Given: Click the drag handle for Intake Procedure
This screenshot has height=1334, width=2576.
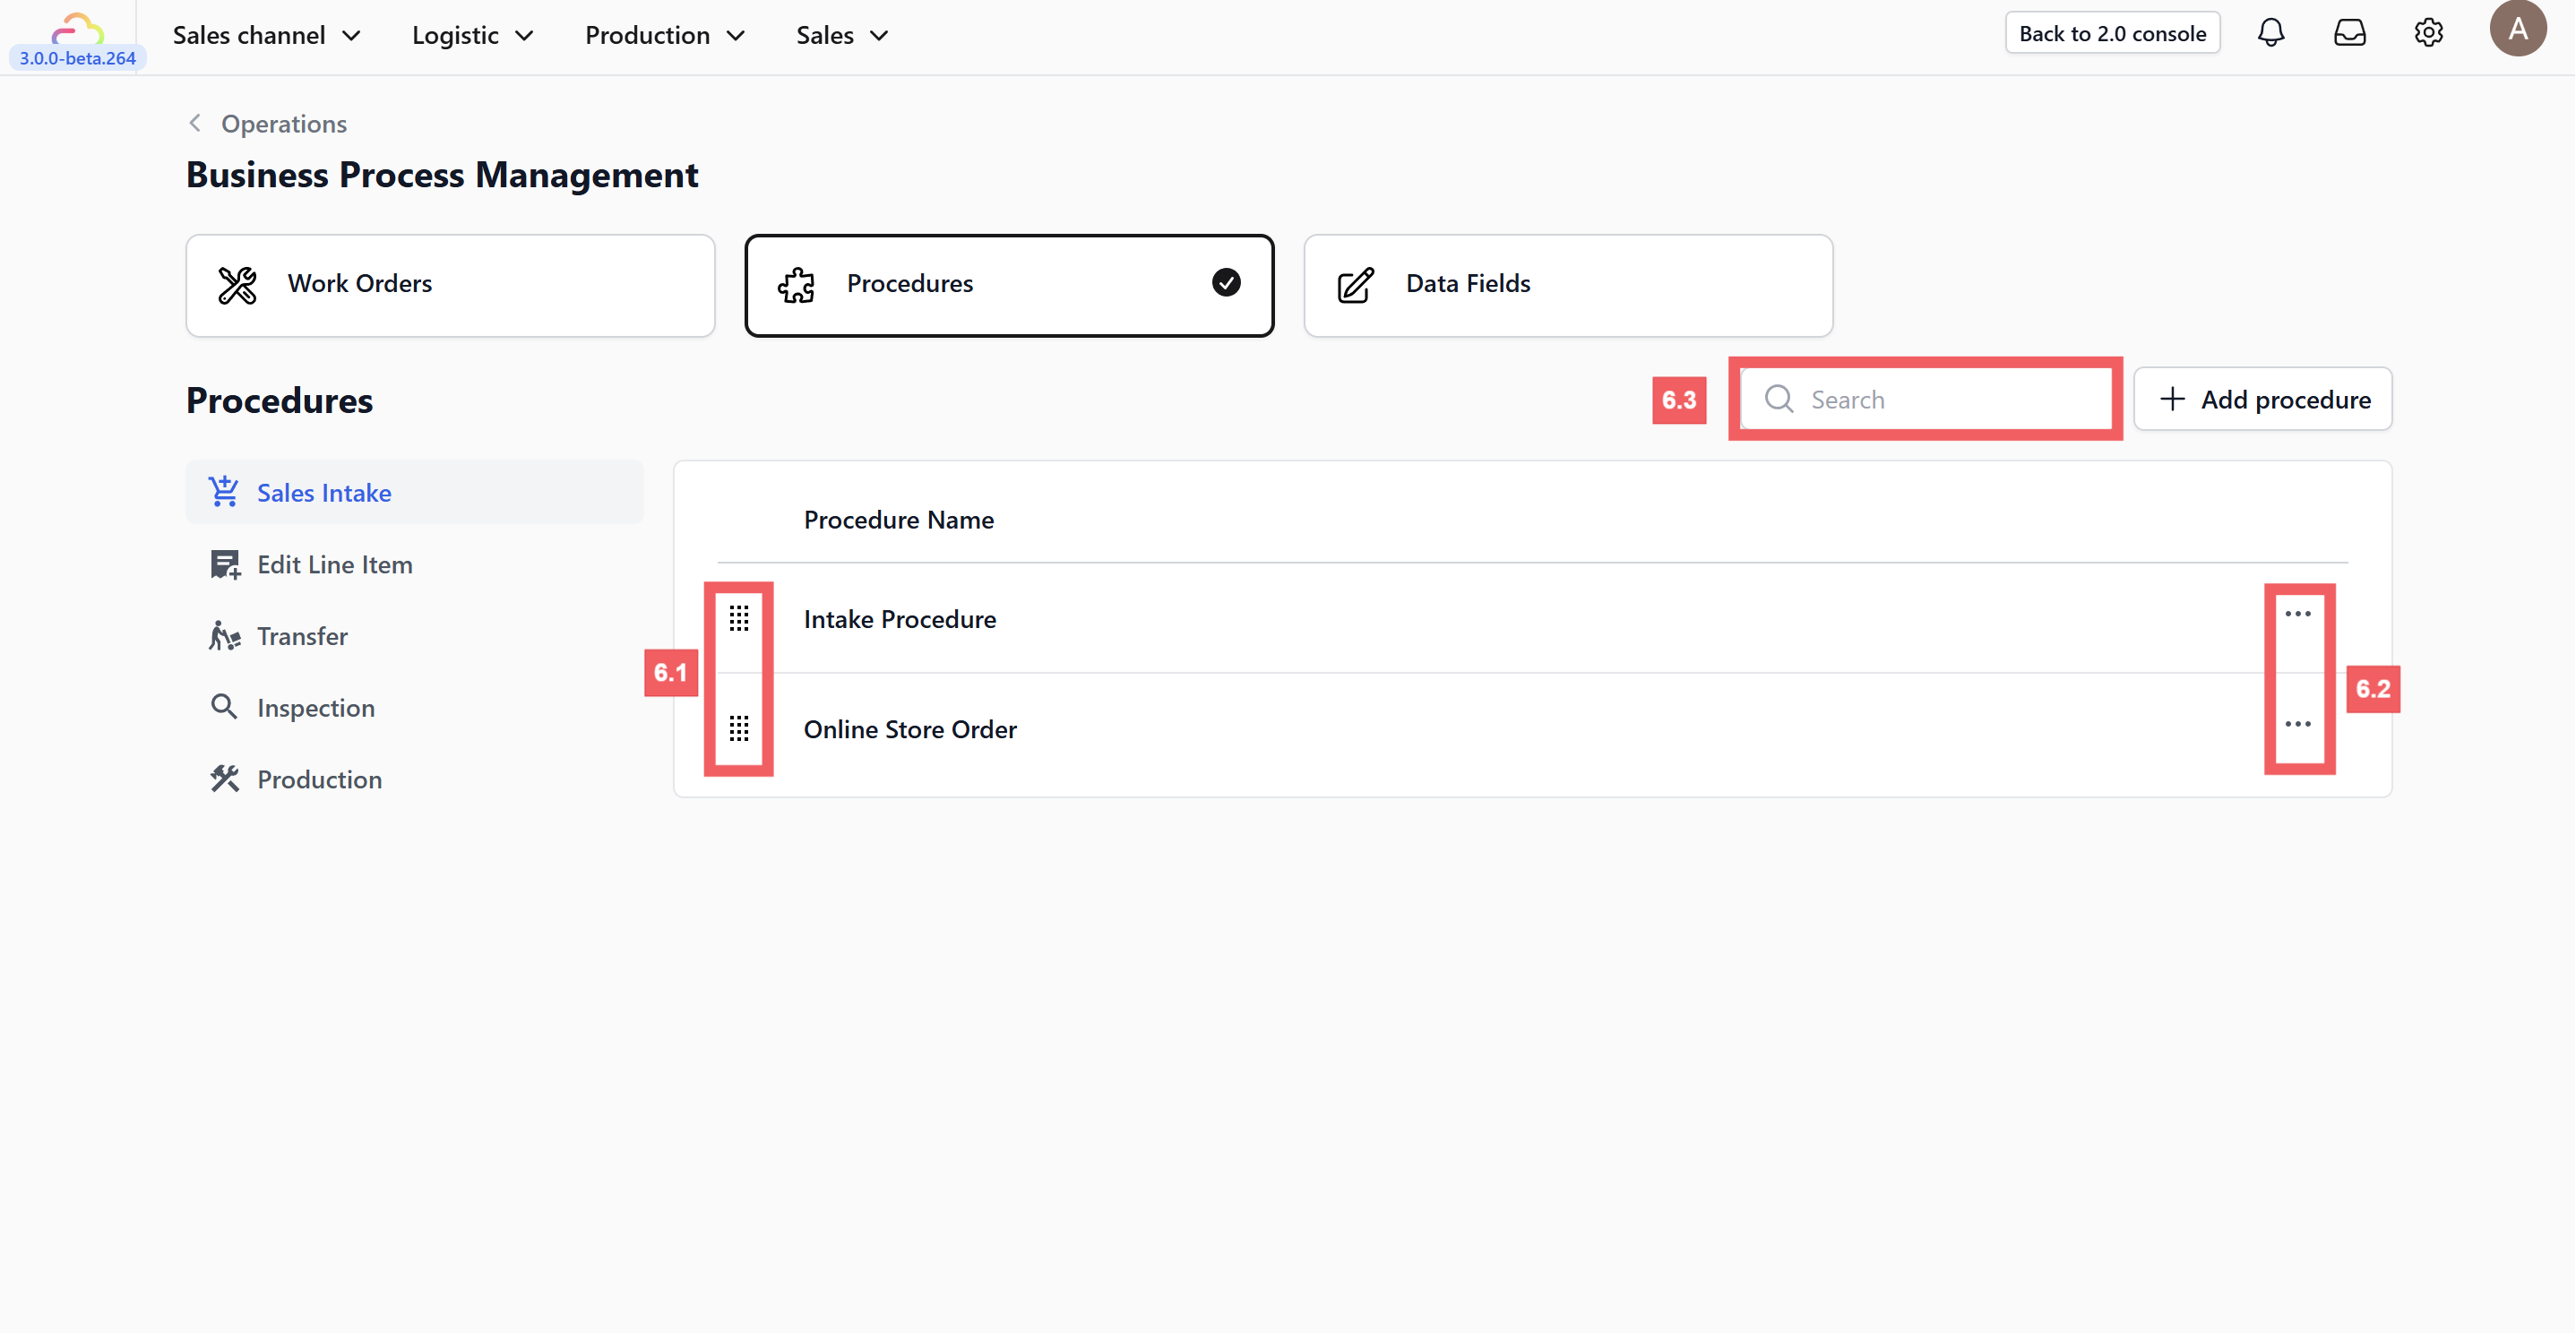Looking at the screenshot, I should (739, 619).
